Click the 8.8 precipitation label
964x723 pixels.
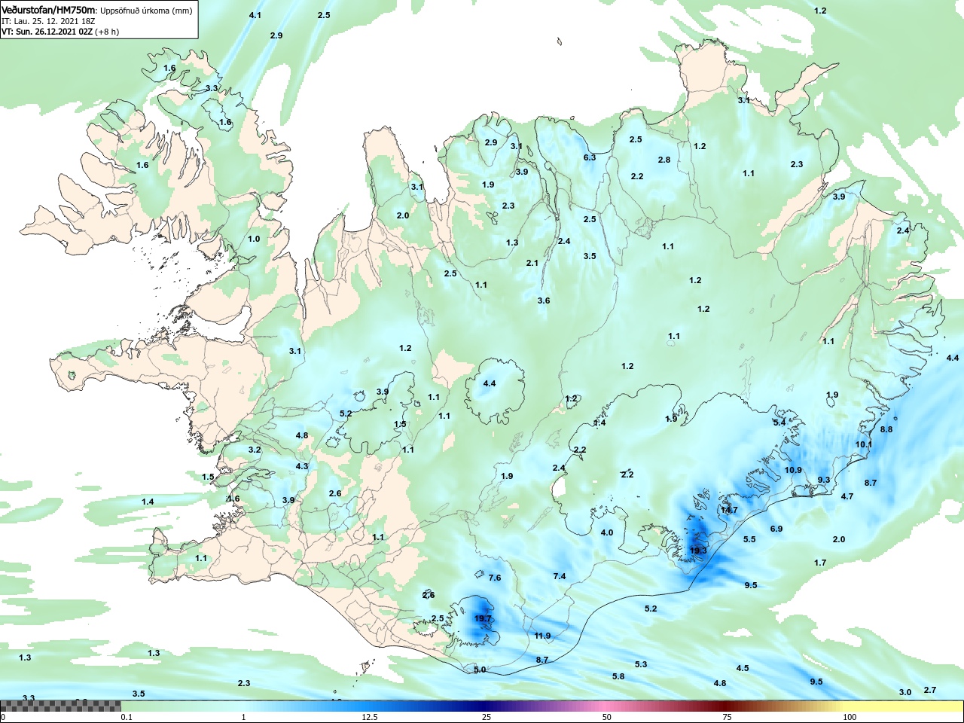pos(886,430)
